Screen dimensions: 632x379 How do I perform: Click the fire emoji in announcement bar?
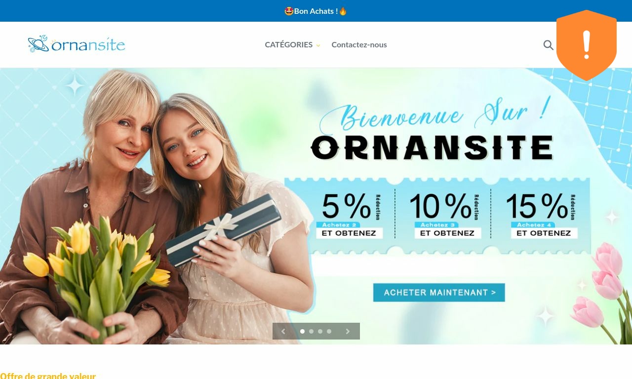pos(343,11)
